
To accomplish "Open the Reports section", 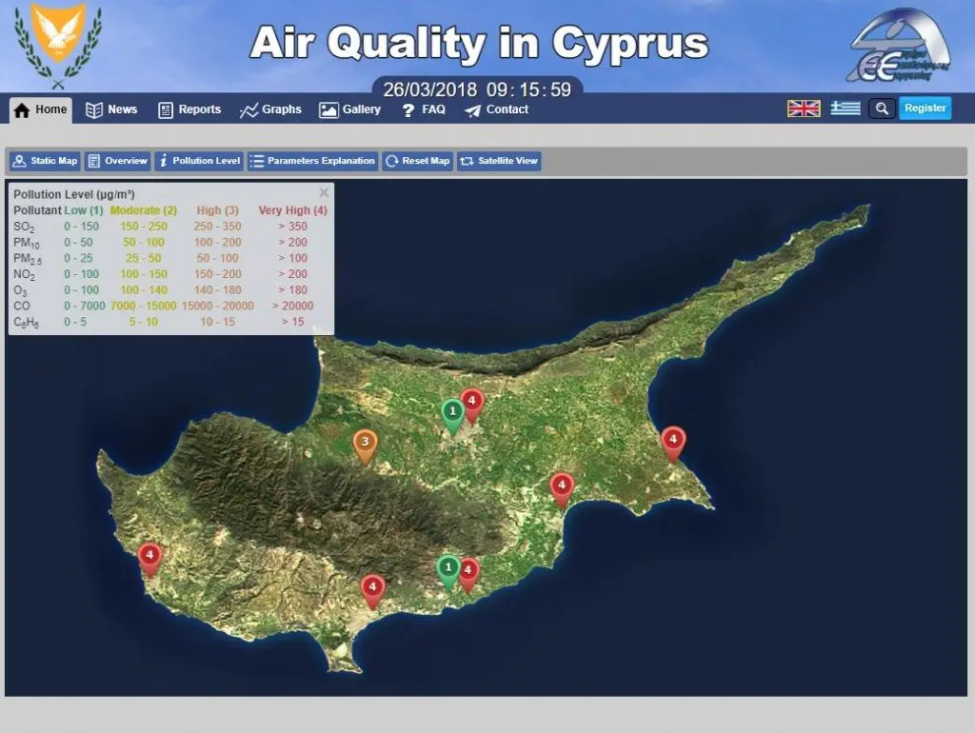I will point(189,109).
